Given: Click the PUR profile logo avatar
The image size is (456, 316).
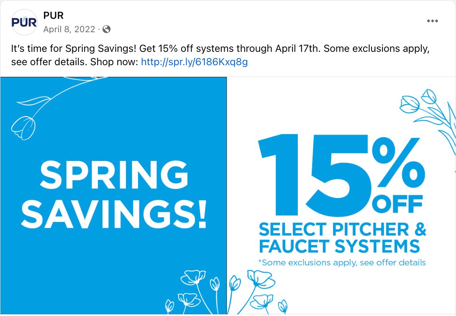Looking at the screenshot, I should point(24,22).
